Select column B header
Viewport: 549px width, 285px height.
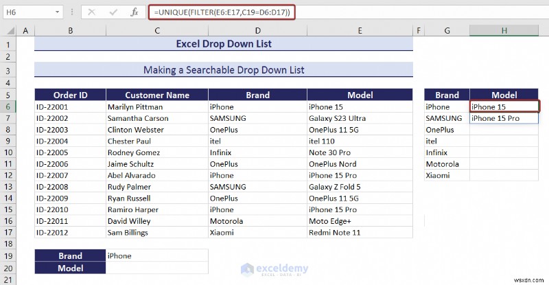70,31
